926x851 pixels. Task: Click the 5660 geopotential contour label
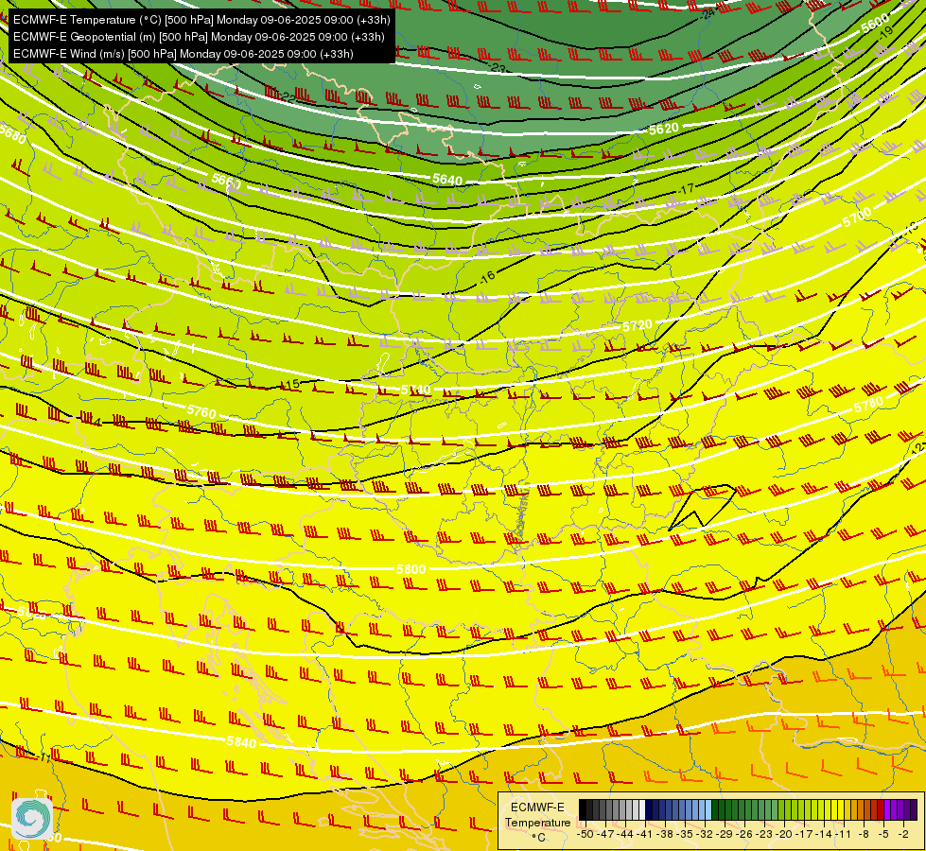(226, 182)
